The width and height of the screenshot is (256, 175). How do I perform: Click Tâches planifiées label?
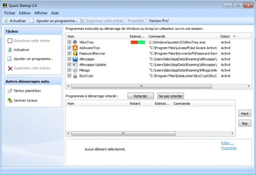tap(27, 91)
